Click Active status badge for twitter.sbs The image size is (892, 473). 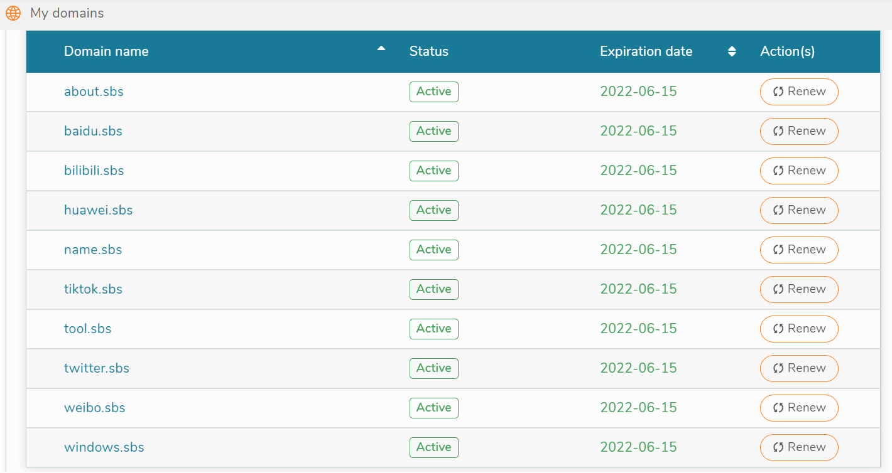tap(434, 368)
